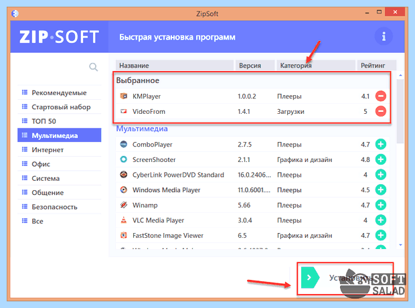
Task: Add ComboPlayer with green plus button
Action: click(x=381, y=145)
